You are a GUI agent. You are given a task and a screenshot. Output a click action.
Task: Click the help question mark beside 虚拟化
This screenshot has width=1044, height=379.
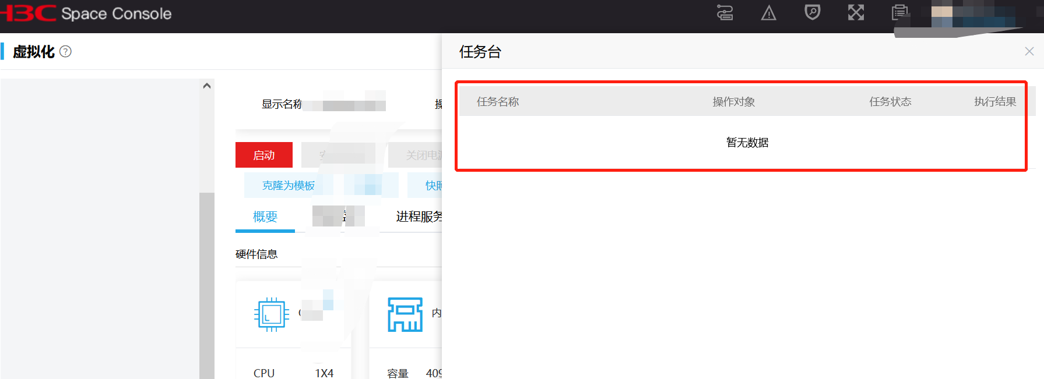tap(66, 51)
